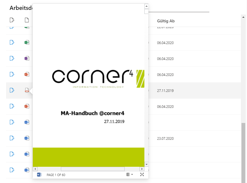Click the preview vertical scrollbar thumb
The height and width of the screenshot is (183, 247).
click(x=146, y=11)
